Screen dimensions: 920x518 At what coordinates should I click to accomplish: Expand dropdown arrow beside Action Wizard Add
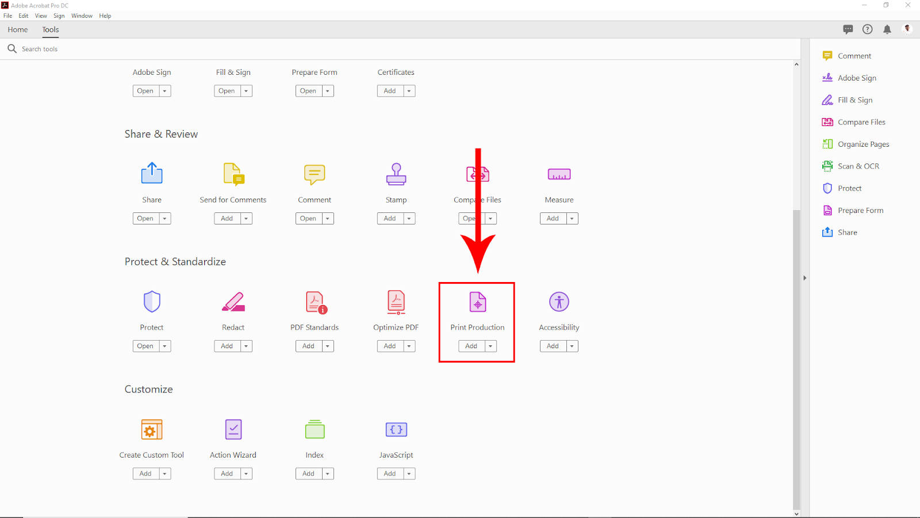tap(246, 474)
